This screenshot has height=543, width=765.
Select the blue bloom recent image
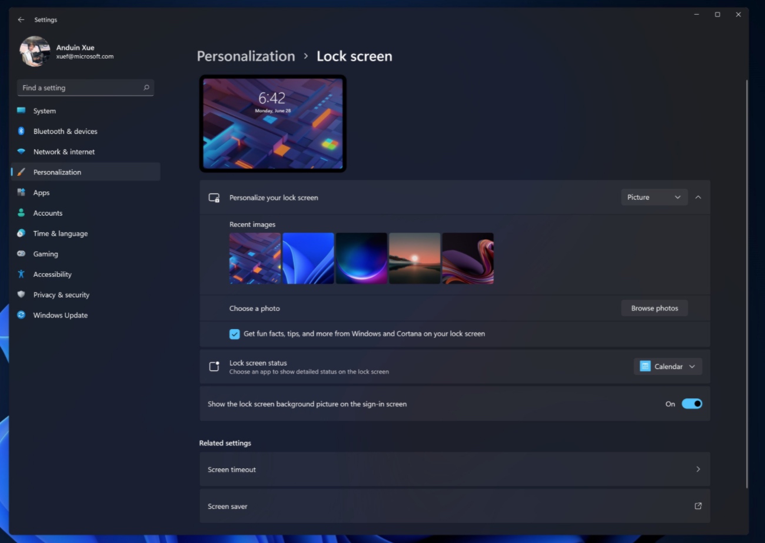click(x=308, y=259)
